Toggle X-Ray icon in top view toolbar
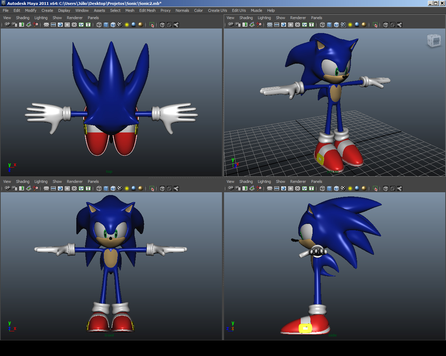Viewport: 446px width, 356px height. point(162,25)
